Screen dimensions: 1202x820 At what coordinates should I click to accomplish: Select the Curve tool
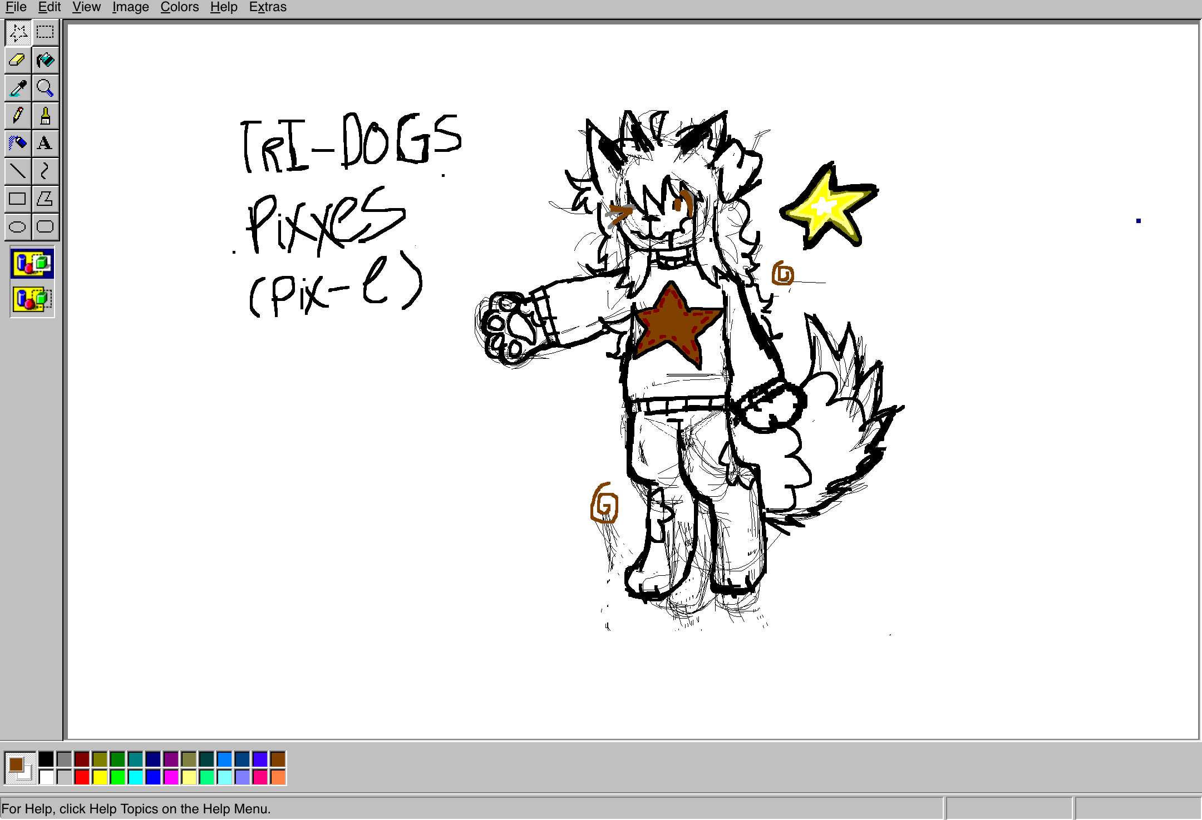pos(45,171)
